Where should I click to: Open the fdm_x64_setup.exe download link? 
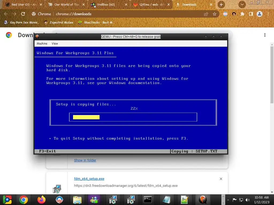89,179
